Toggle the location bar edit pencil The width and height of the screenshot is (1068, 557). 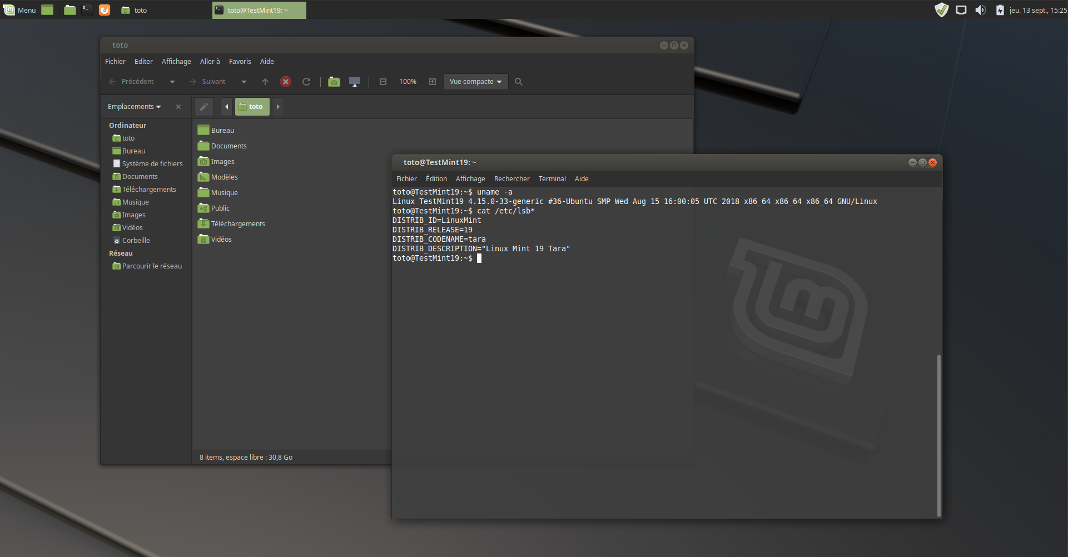click(x=204, y=107)
